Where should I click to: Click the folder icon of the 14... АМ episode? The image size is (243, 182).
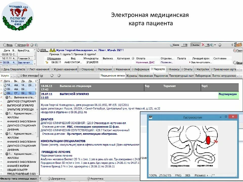point(5,85)
